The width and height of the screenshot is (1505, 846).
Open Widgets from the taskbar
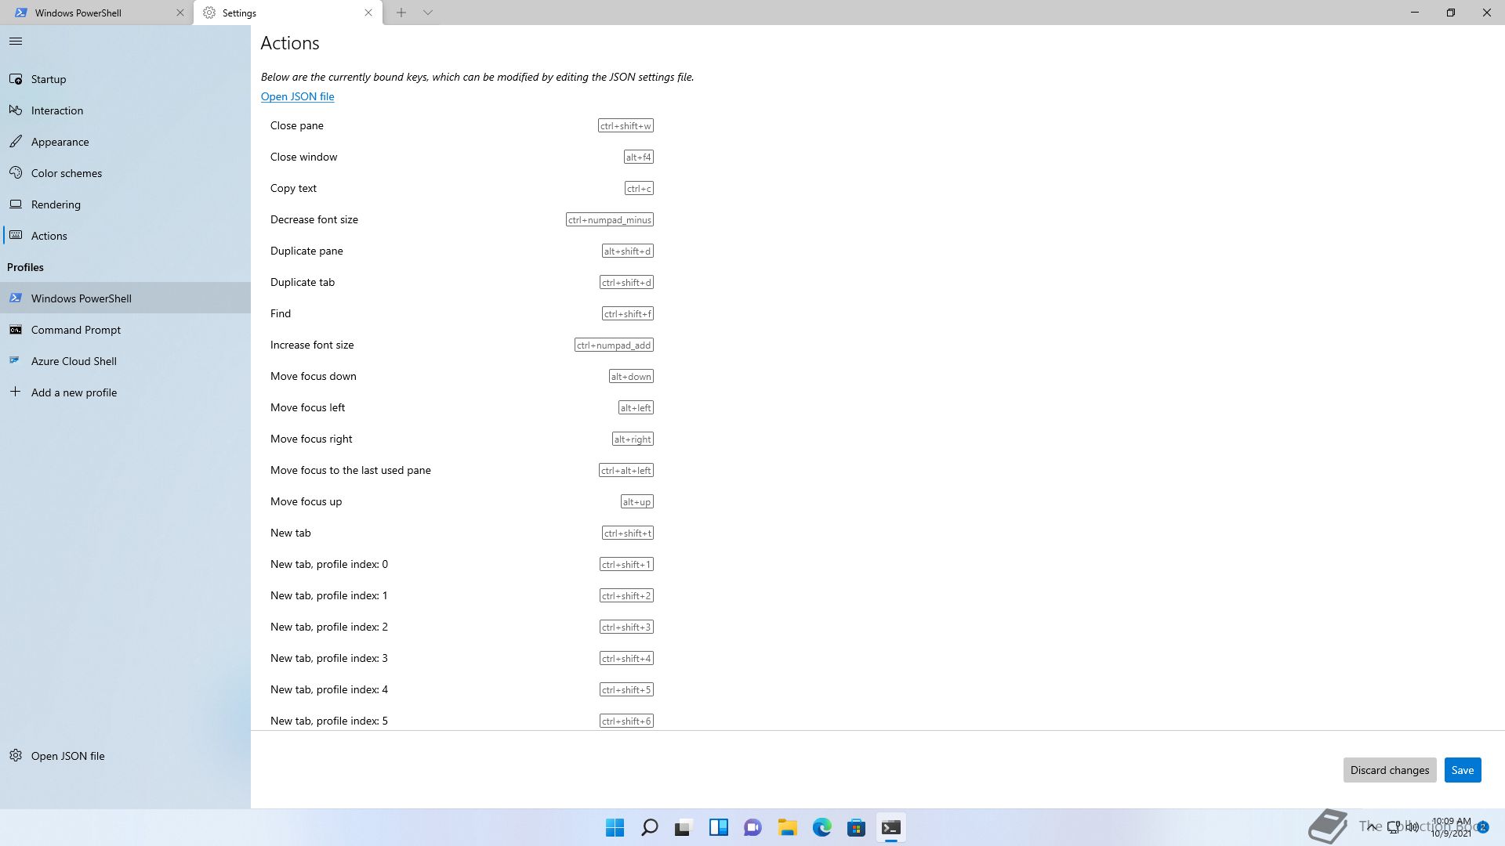click(719, 827)
